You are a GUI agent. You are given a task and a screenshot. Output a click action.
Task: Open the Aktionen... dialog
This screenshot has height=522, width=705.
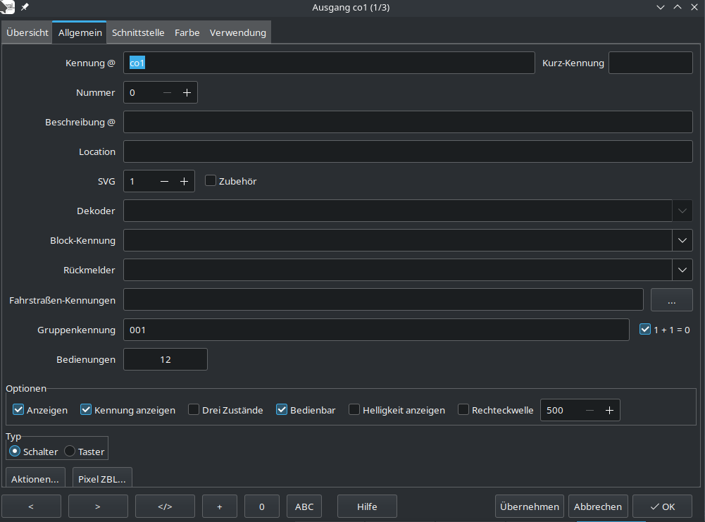pos(35,478)
